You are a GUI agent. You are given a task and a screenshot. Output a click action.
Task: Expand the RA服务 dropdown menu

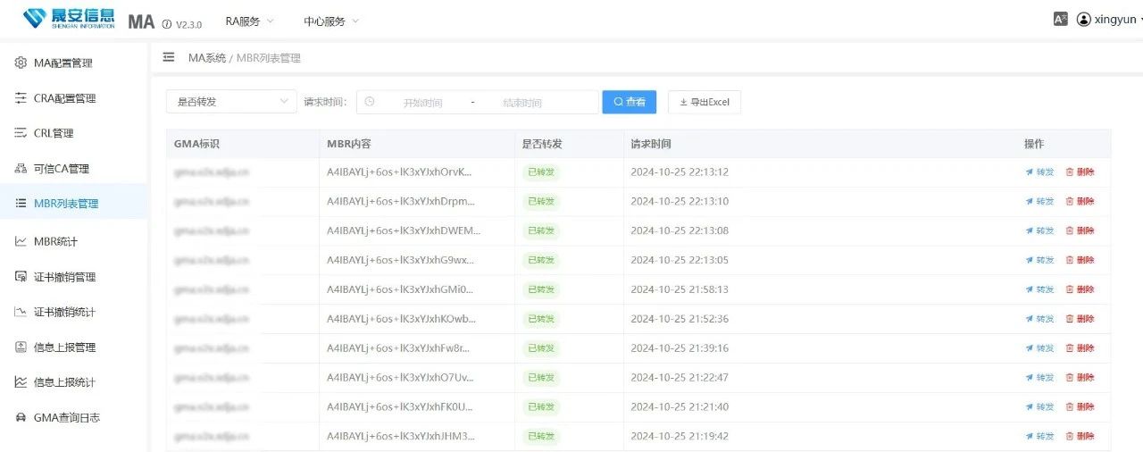[x=249, y=21]
